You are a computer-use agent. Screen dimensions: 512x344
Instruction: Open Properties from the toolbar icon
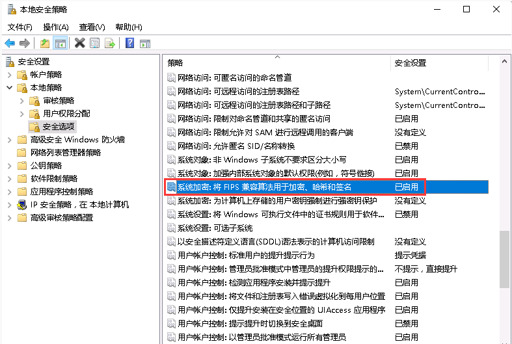point(95,43)
